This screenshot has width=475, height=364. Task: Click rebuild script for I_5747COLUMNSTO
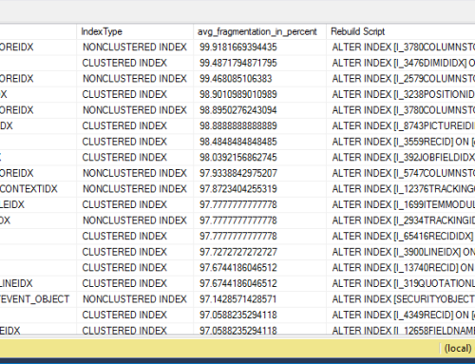pyautogui.click(x=401, y=173)
